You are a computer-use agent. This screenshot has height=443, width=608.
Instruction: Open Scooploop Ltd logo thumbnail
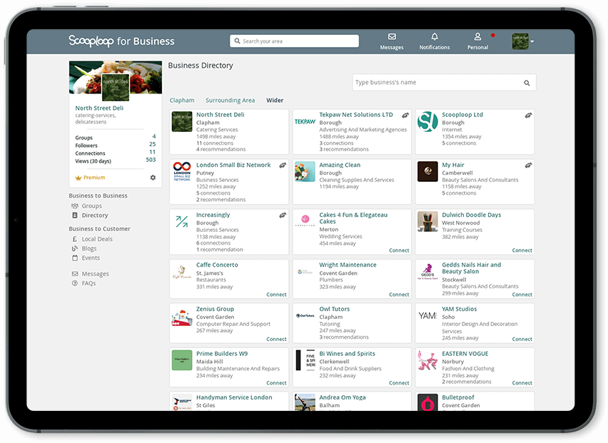point(427,121)
